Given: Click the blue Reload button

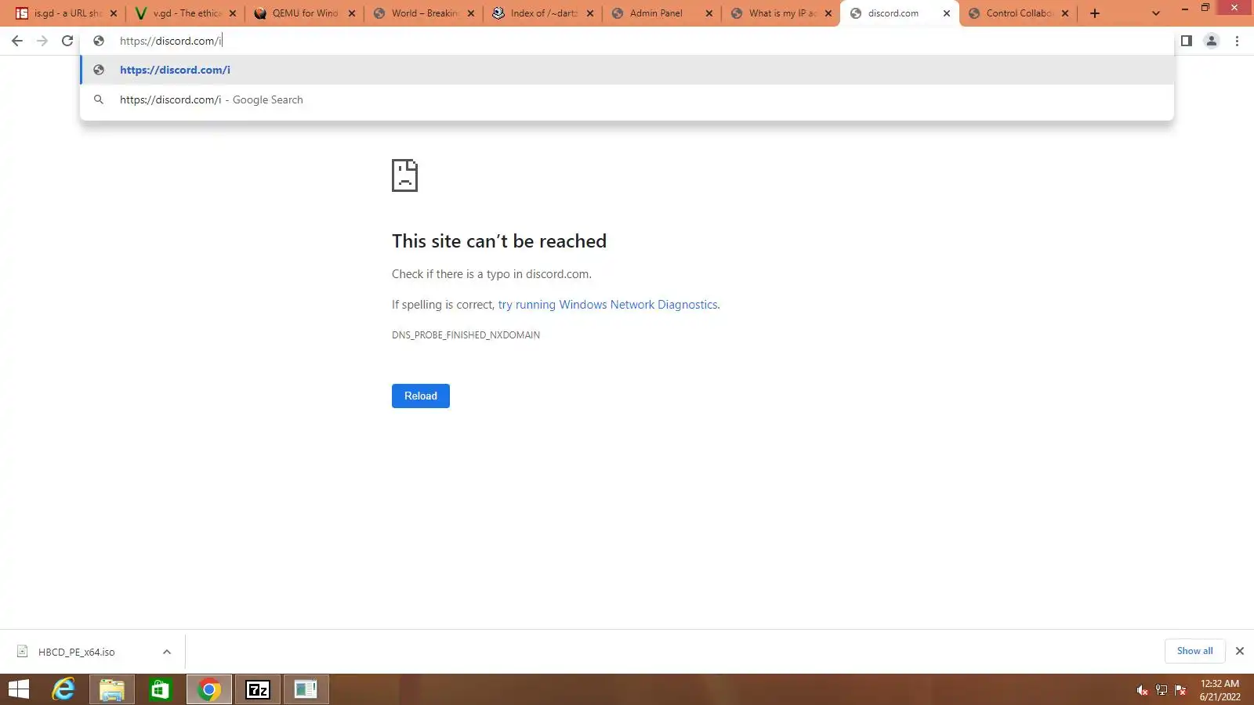Looking at the screenshot, I should [x=421, y=396].
